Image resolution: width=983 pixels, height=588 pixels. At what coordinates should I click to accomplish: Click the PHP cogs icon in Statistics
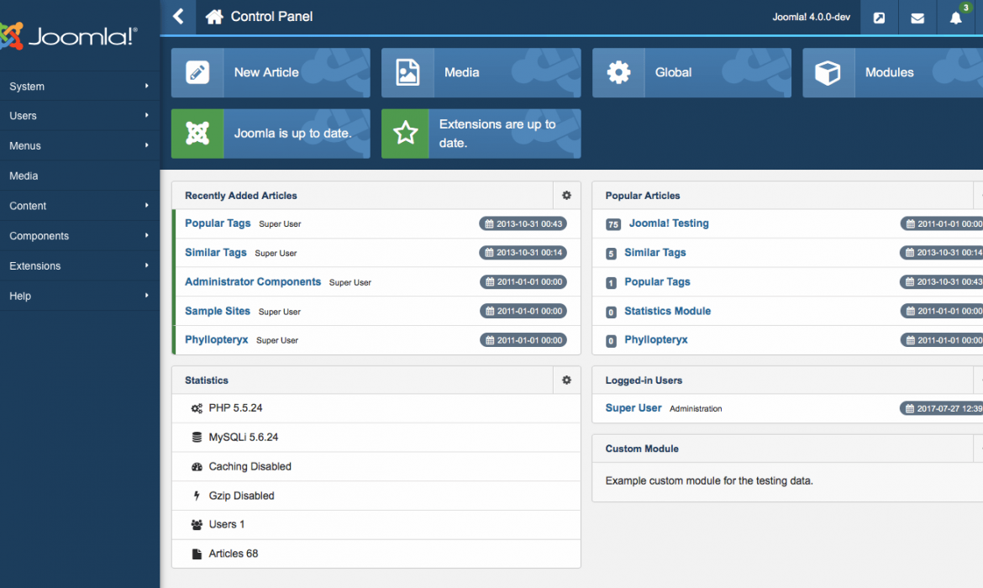[x=197, y=408]
